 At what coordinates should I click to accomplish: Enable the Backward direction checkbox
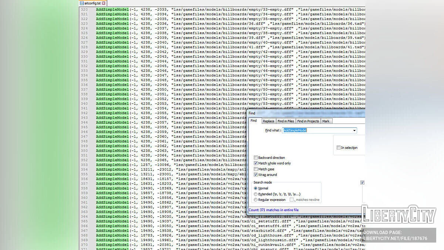pyautogui.click(x=256, y=158)
